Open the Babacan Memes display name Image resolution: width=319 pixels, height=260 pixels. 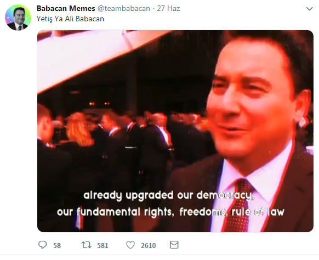[66, 8]
